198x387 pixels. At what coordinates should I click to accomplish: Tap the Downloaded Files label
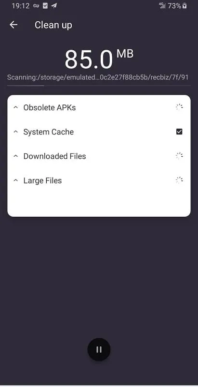pyautogui.click(x=54, y=156)
